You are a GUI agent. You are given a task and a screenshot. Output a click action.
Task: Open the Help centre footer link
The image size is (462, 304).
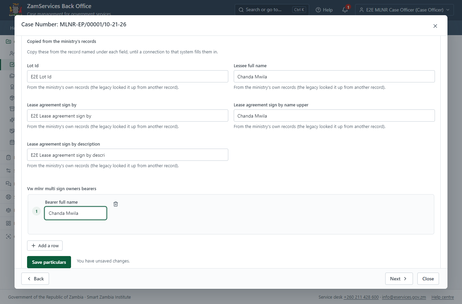(x=443, y=297)
